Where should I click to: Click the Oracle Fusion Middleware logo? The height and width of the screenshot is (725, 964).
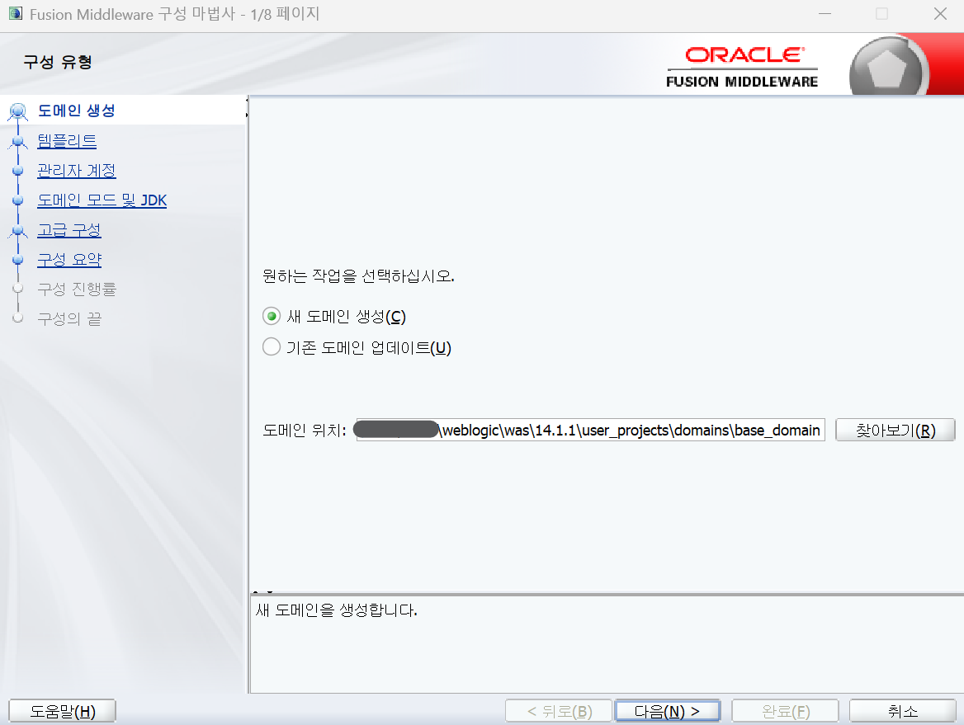point(742,66)
